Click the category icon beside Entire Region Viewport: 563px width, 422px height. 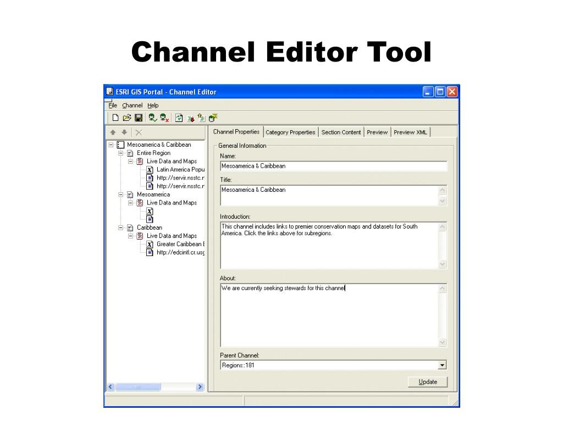pos(130,153)
